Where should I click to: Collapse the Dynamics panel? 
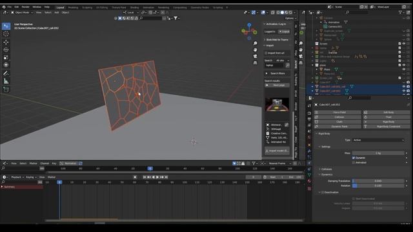tap(327, 175)
